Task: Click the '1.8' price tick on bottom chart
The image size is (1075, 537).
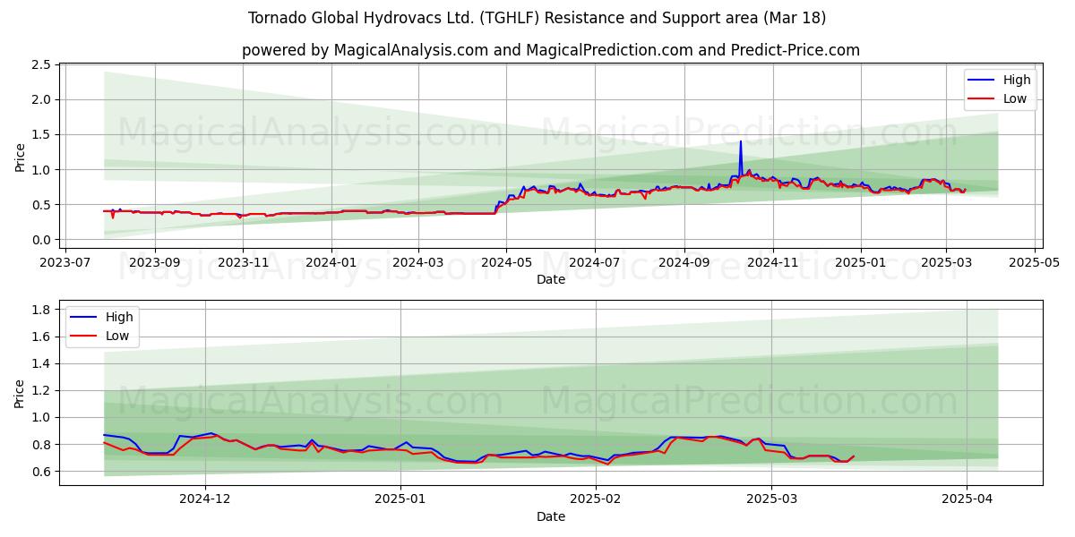Action: click(41, 310)
